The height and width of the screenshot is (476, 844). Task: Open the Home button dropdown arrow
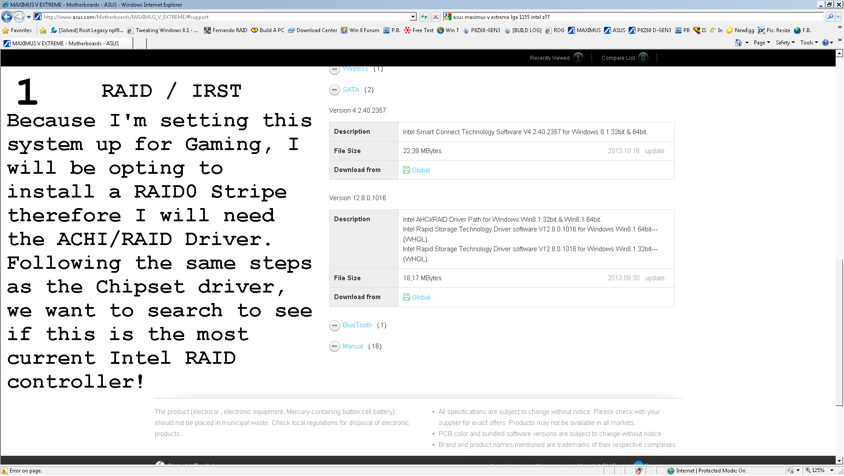(747, 43)
